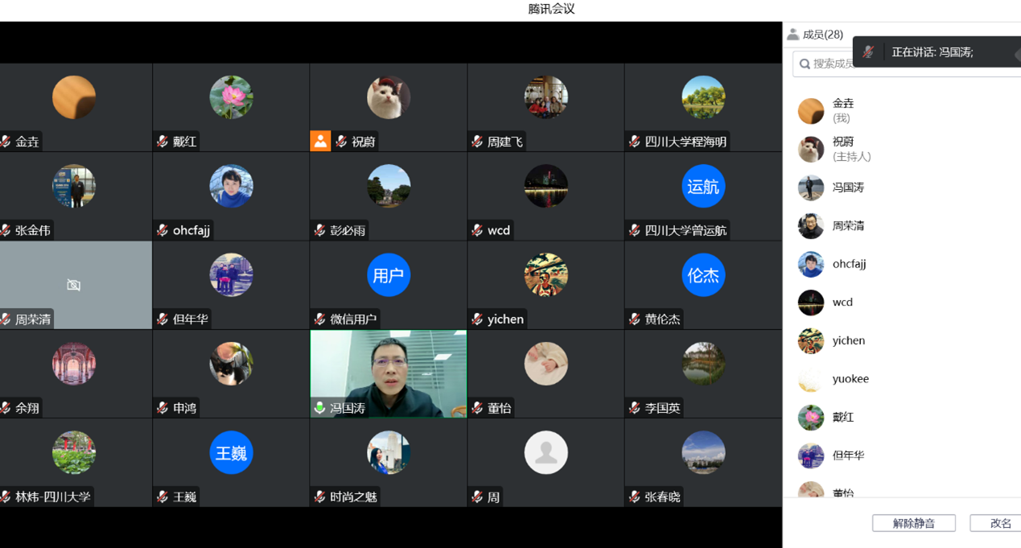
Task: Click the muted mic icon next to 张春晓
Action: [x=635, y=497]
